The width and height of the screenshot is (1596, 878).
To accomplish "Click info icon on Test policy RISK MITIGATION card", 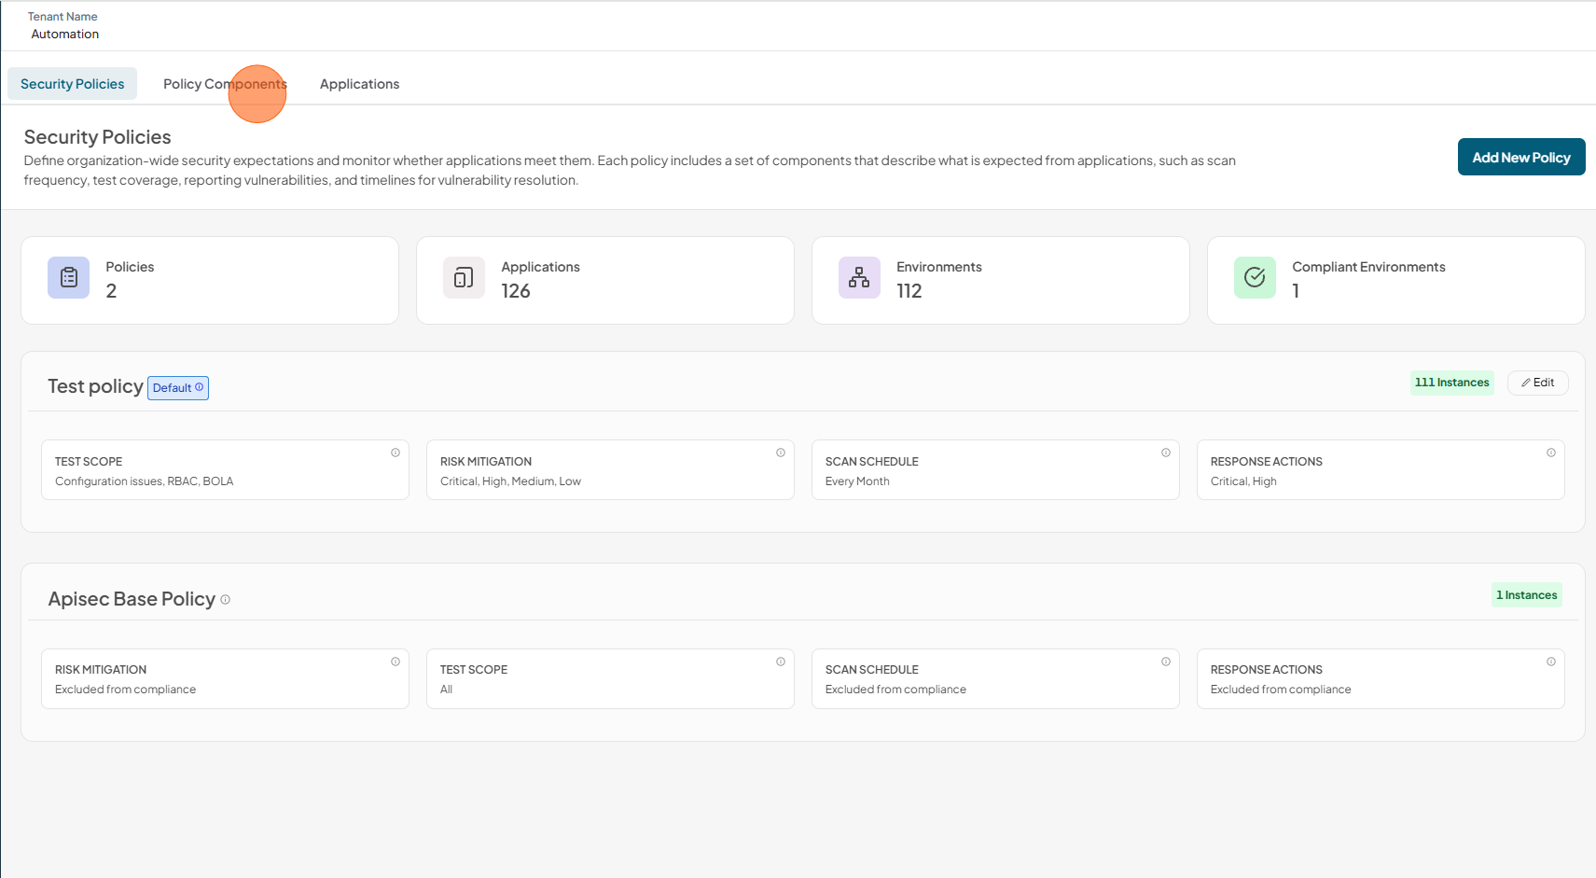I will [x=781, y=453].
